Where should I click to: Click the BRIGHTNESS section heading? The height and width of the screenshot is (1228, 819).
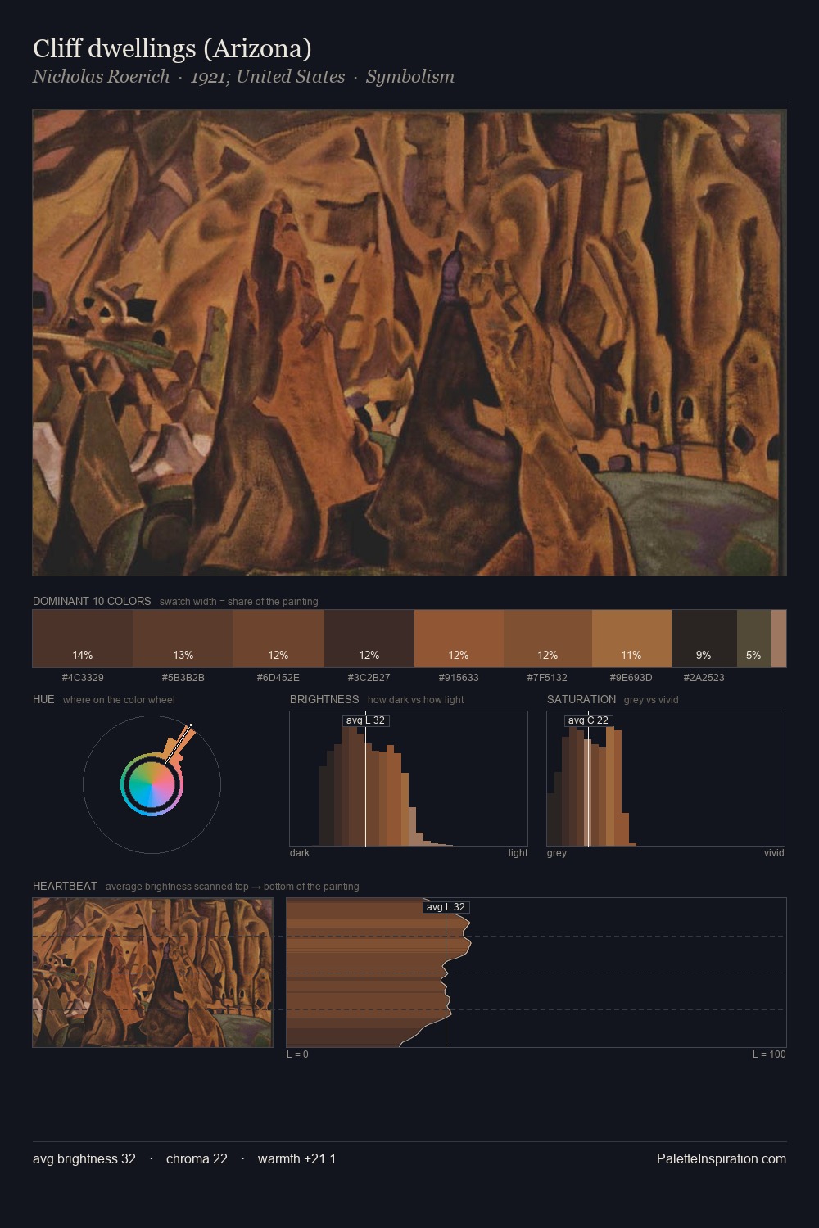pyautogui.click(x=324, y=699)
